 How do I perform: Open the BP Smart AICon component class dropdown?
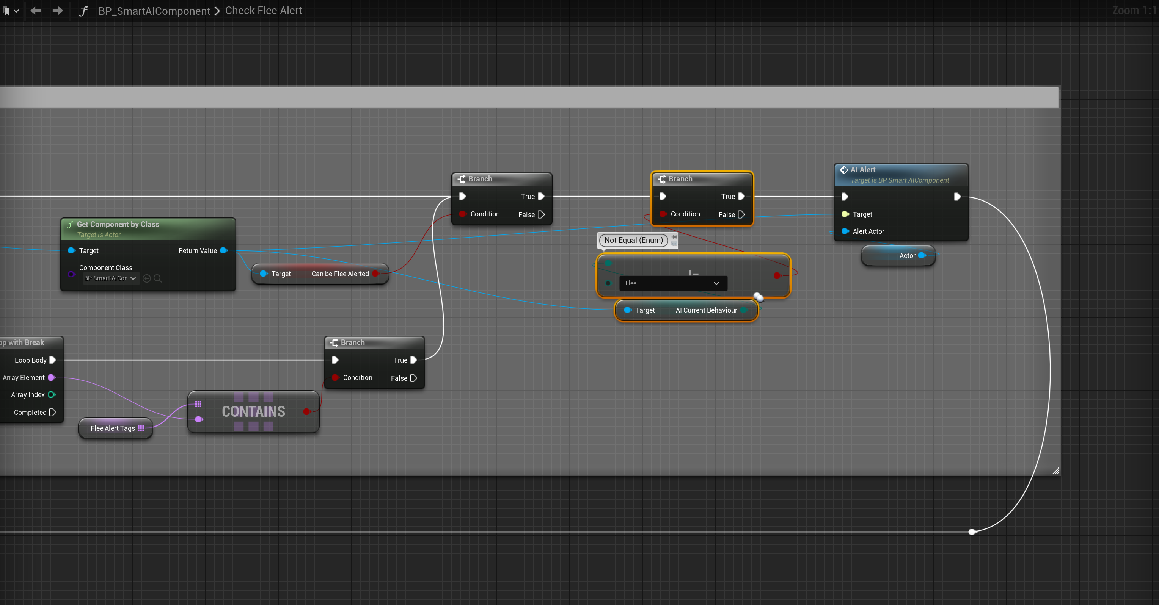coord(110,278)
